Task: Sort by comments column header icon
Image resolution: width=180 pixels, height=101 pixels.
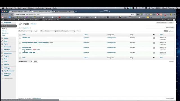Action: pyautogui.click(x=154, y=35)
